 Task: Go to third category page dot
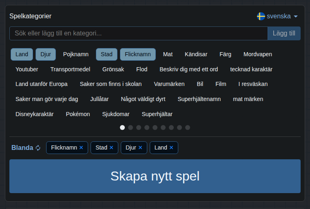[x=139, y=128]
